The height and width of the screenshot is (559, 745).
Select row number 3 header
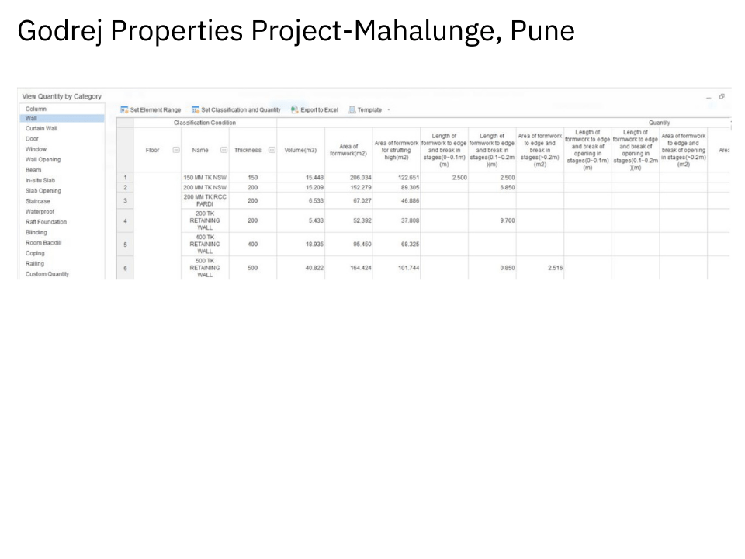[x=125, y=200]
